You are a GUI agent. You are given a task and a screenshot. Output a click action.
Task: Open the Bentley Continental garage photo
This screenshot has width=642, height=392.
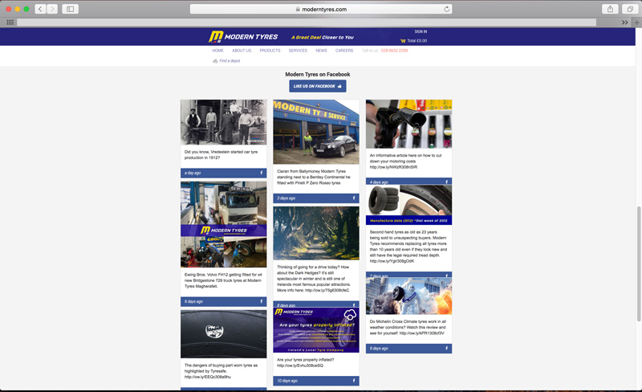click(x=316, y=132)
